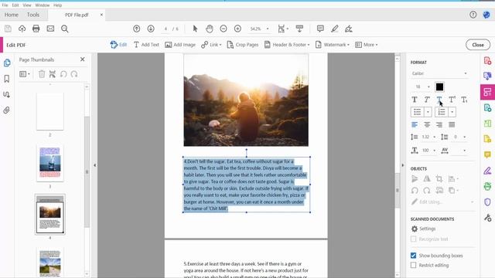Switch to the Home tab
This screenshot has width=495, height=278.
[x=12, y=15]
